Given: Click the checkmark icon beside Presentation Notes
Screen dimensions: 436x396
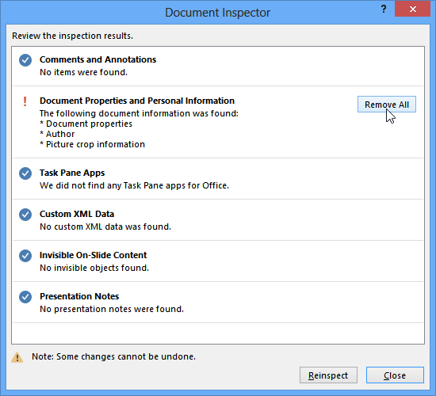Looking at the screenshot, I should (25, 297).
